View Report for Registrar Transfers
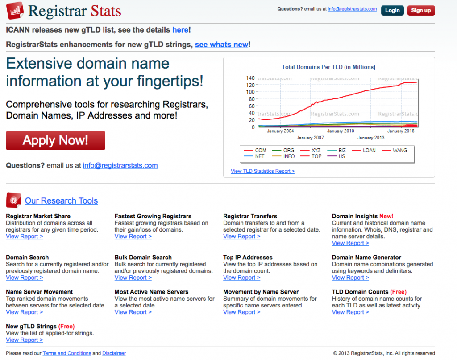The width and height of the screenshot is (457, 360). coord(241,237)
